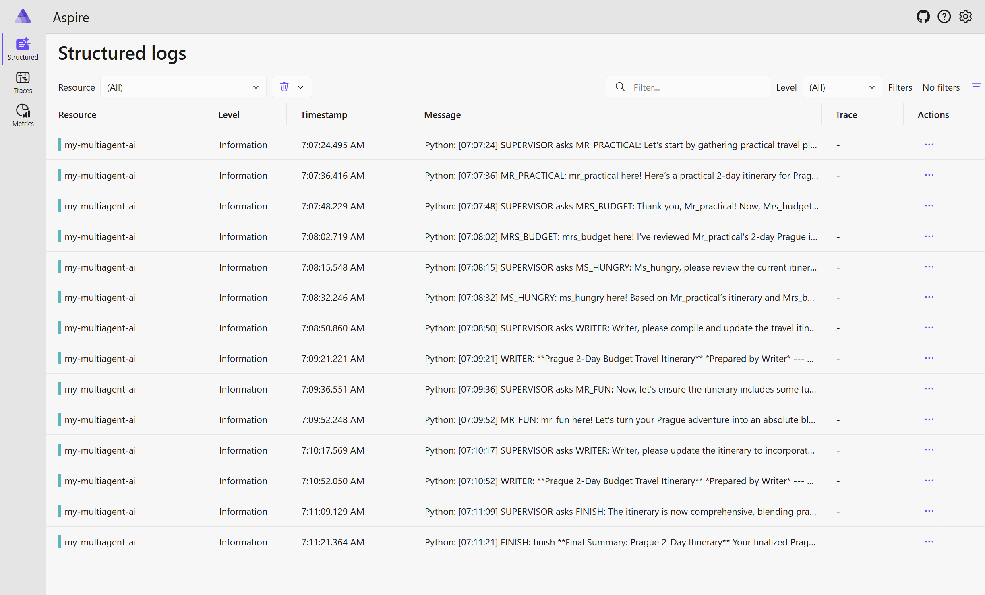
Task: Select the Structured logs sidebar item
Action: pos(23,49)
